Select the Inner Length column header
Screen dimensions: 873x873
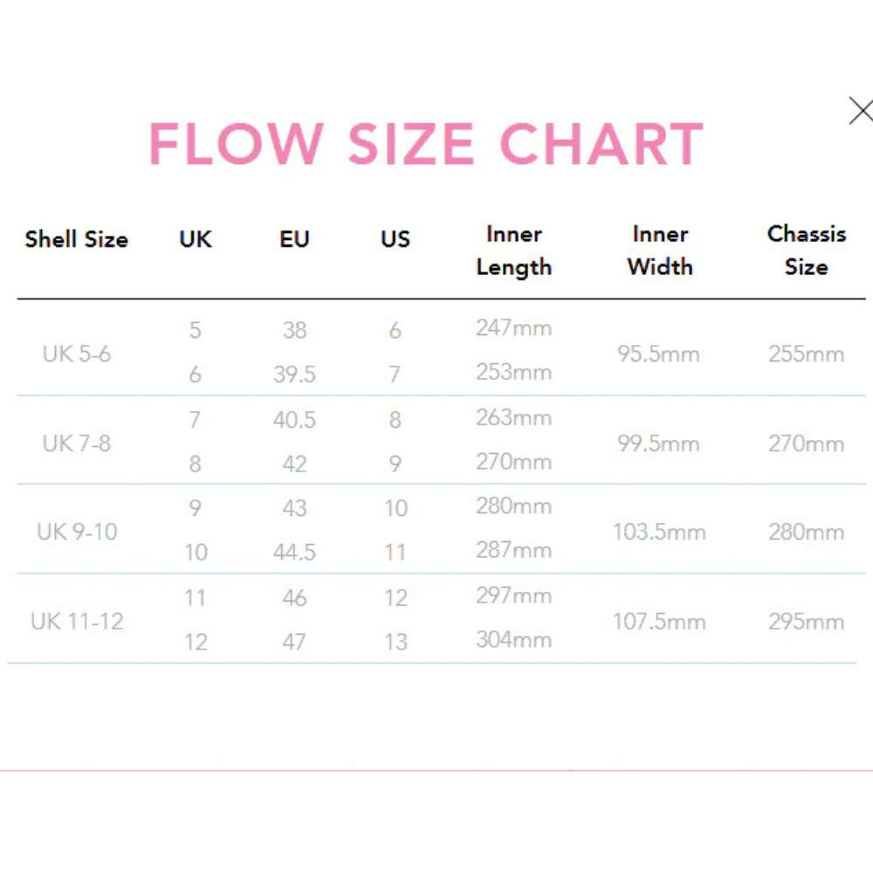(x=514, y=251)
